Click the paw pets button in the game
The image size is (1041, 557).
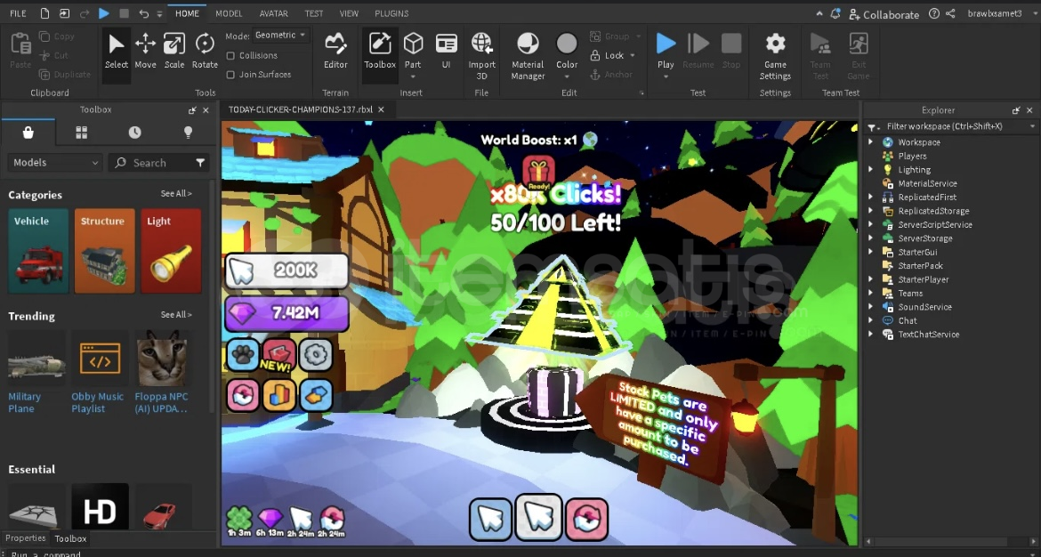[x=243, y=355]
